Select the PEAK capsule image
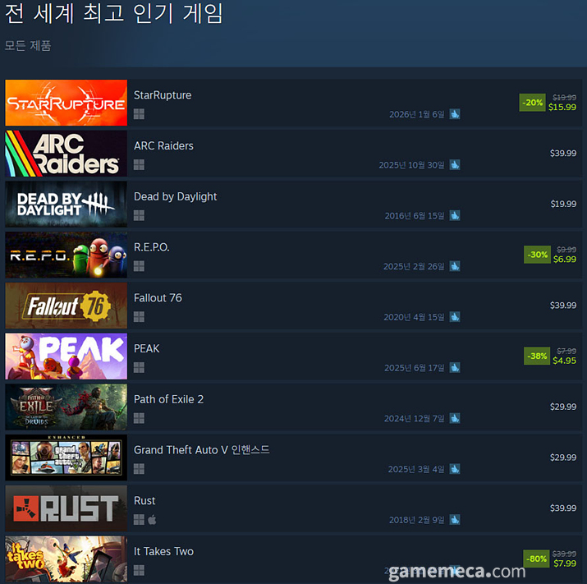Viewport: 587px width, 584px height. point(66,356)
